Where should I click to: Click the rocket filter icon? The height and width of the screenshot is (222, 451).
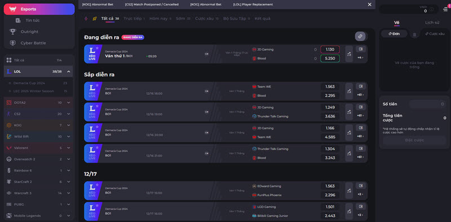(95, 19)
